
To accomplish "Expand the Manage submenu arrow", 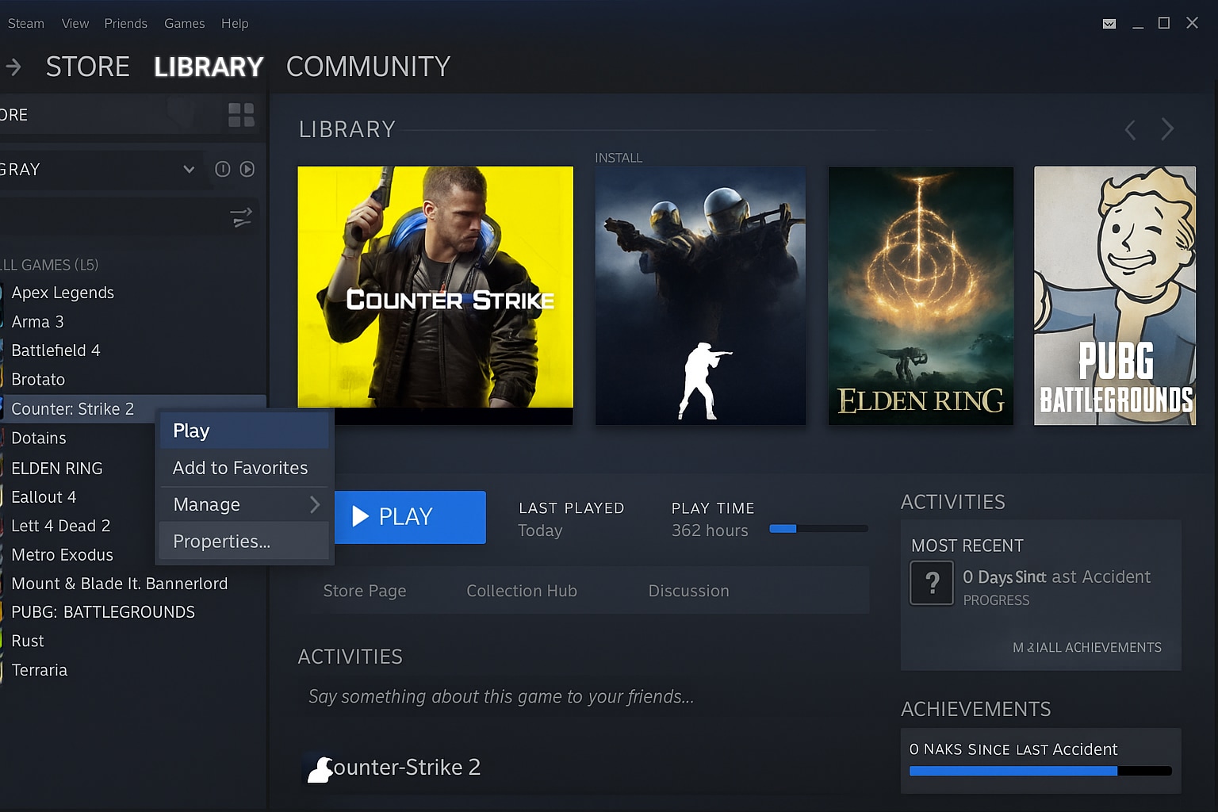I will (x=315, y=504).
